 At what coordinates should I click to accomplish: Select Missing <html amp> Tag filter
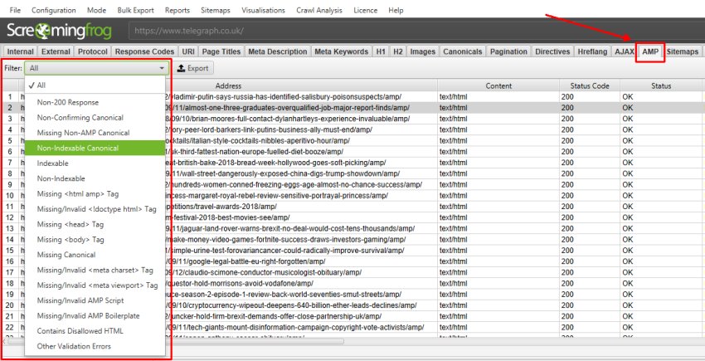click(95, 193)
